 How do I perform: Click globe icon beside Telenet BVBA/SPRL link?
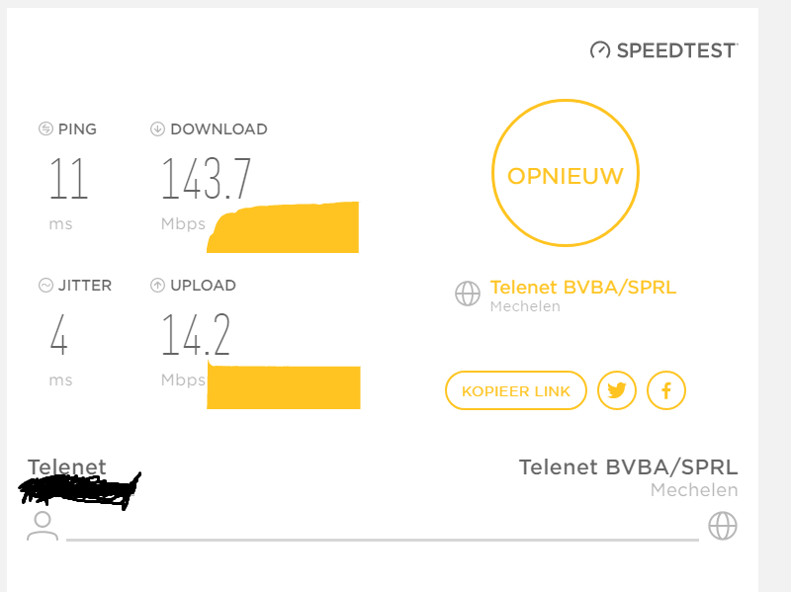tap(468, 294)
